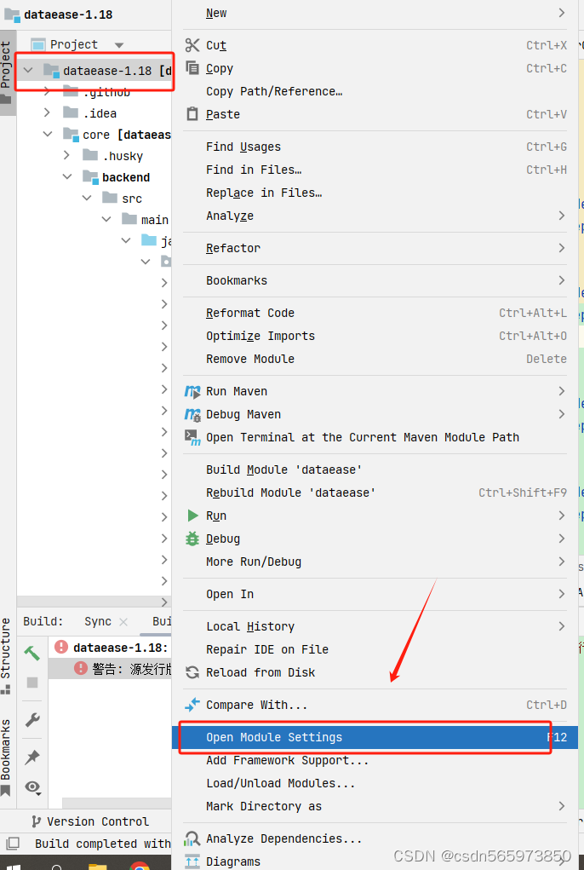Choose Copy Path/Reference…
This screenshot has width=584, height=870.
375,91
